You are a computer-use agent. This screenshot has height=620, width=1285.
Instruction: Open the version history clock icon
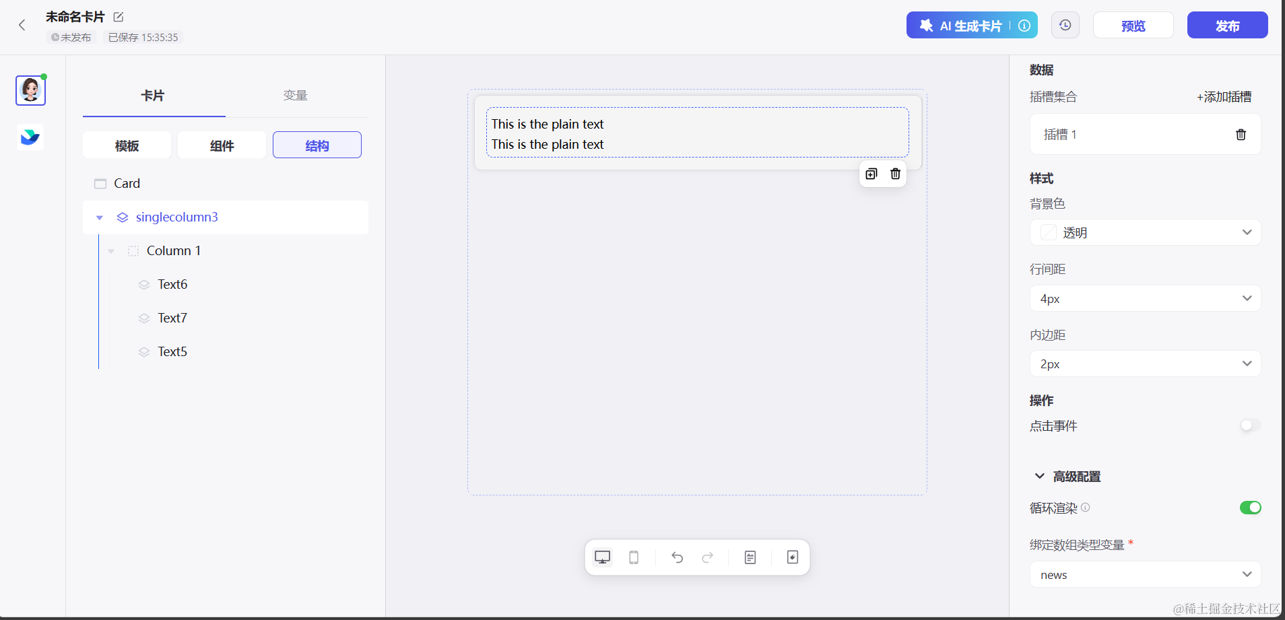[1065, 25]
